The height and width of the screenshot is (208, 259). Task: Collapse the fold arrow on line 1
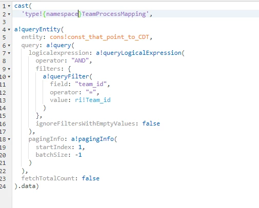[x=9, y=6]
